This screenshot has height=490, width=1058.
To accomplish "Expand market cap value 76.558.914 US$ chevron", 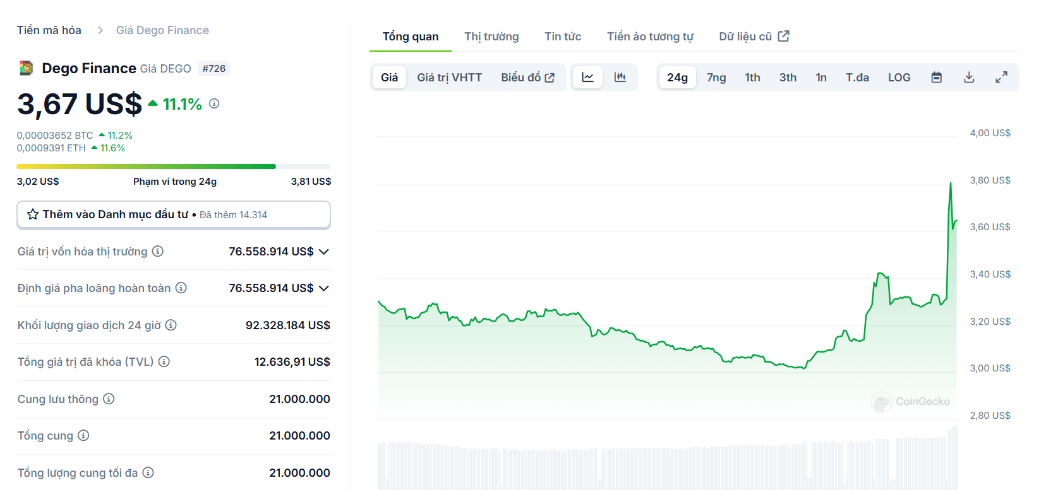I will 324,252.
